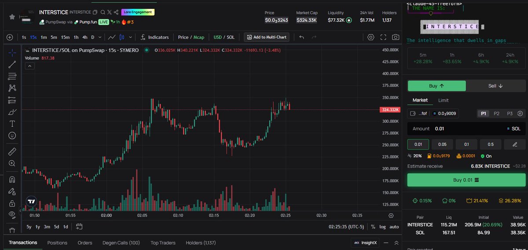Open the Degen Calls (100) tab
This screenshot has width=528, height=250.
tap(121, 243)
